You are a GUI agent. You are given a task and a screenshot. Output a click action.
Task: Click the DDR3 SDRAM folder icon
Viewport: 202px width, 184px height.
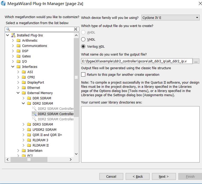(29, 125)
